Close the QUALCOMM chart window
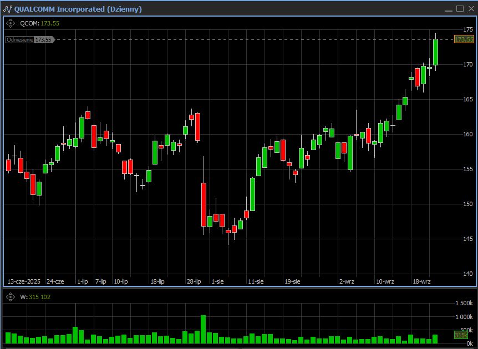Screen dimensions: 478x349 (x=470, y=9)
